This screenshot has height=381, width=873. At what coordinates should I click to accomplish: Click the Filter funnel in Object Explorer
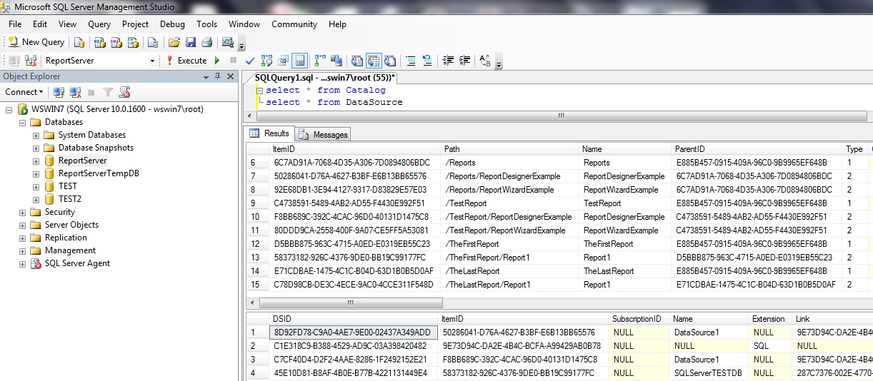point(107,92)
